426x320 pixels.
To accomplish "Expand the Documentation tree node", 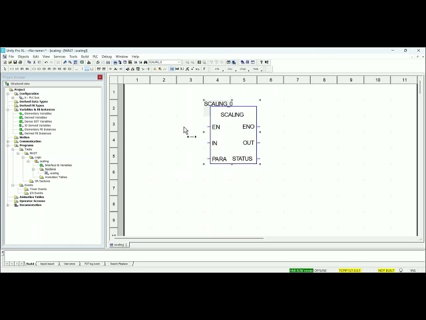I will coord(8,205).
